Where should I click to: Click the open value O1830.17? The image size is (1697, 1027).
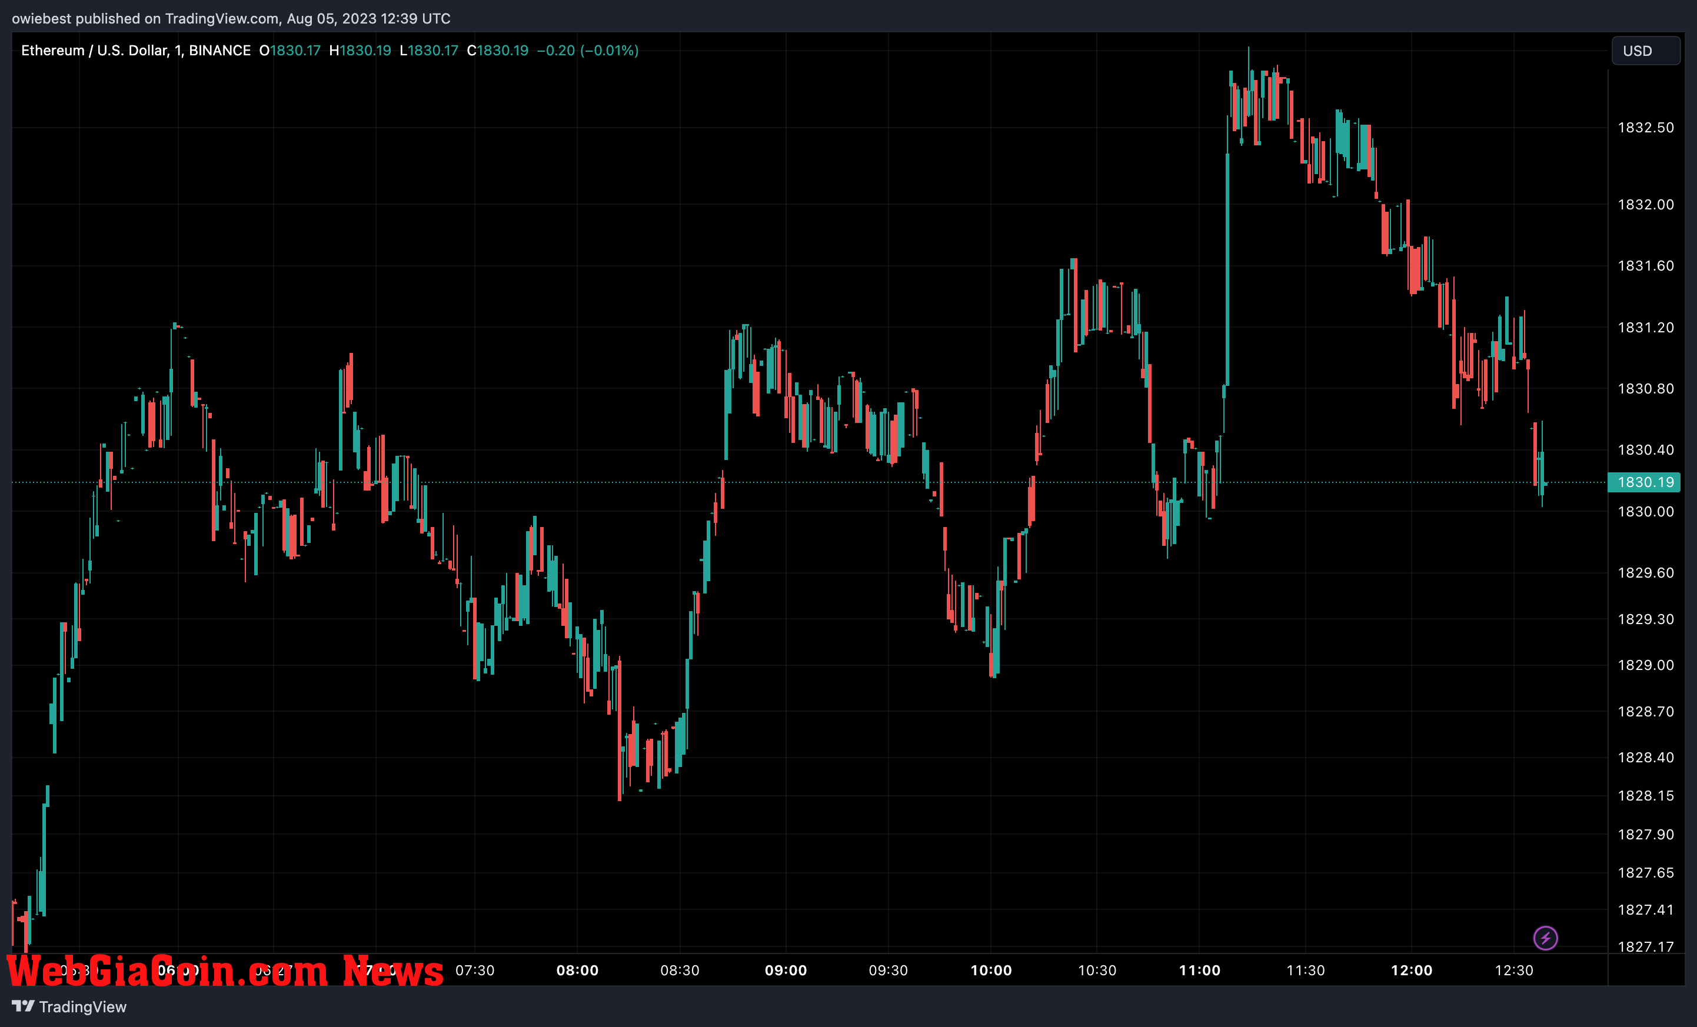pyautogui.click(x=290, y=50)
